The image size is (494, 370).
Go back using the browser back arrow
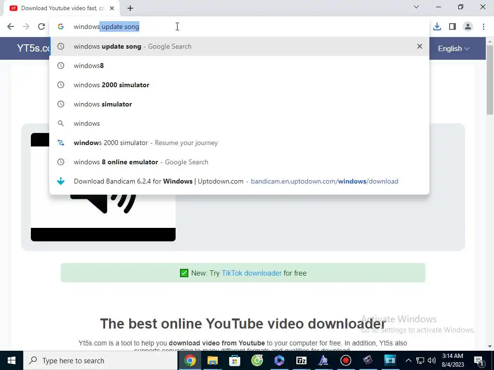click(11, 27)
